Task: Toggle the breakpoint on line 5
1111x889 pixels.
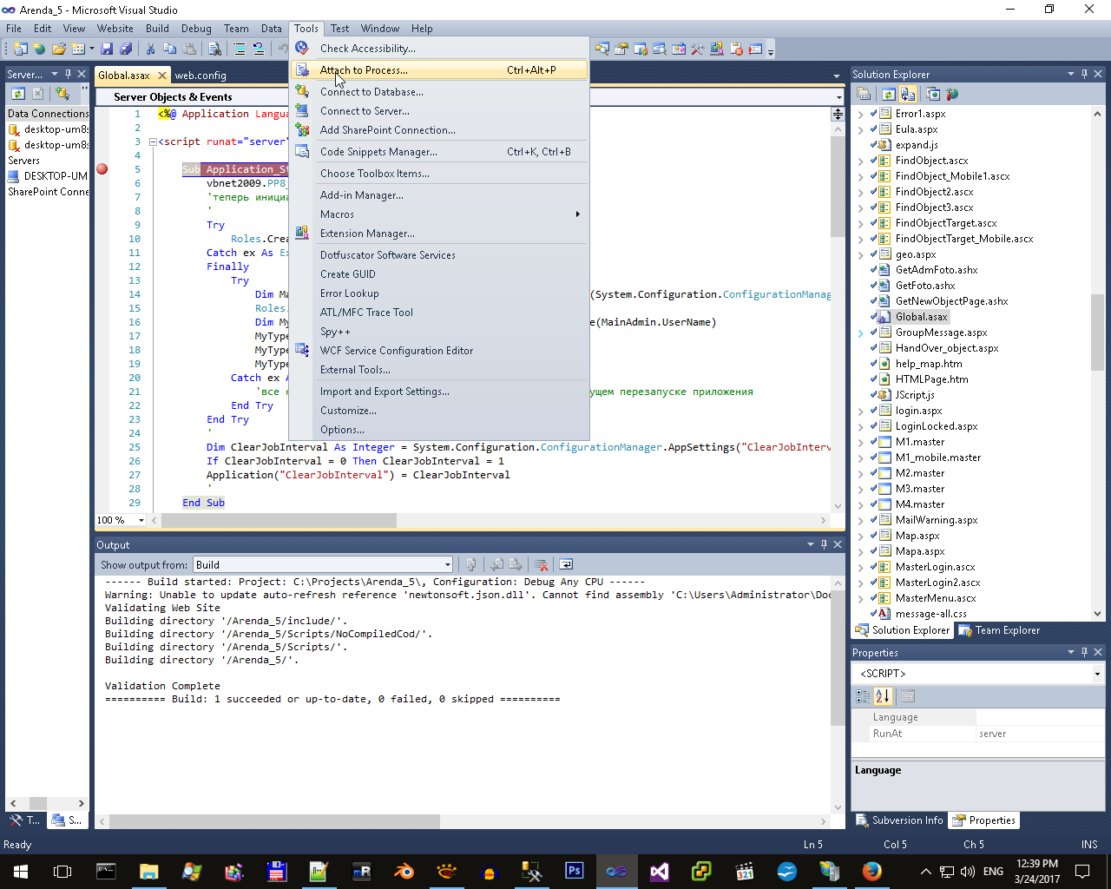Action: (102, 169)
